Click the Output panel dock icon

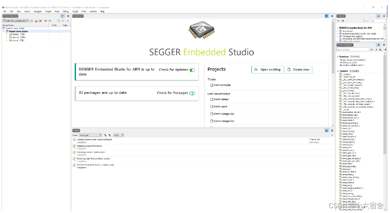[326, 131]
